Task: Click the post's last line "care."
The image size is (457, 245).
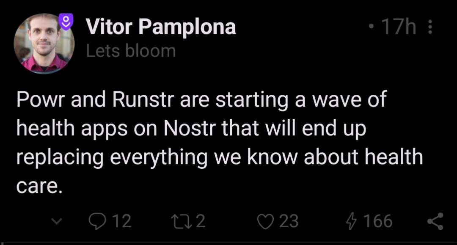Action: [x=40, y=187]
